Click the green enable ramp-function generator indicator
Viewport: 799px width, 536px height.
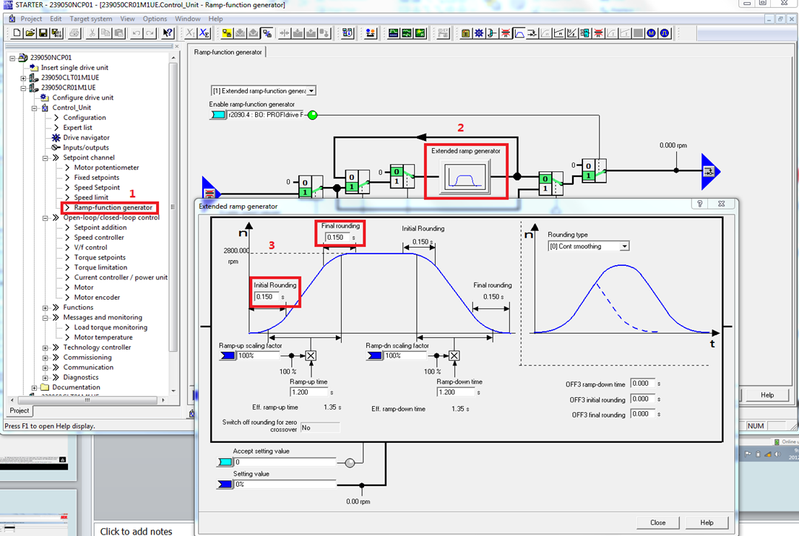pos(312,115)
